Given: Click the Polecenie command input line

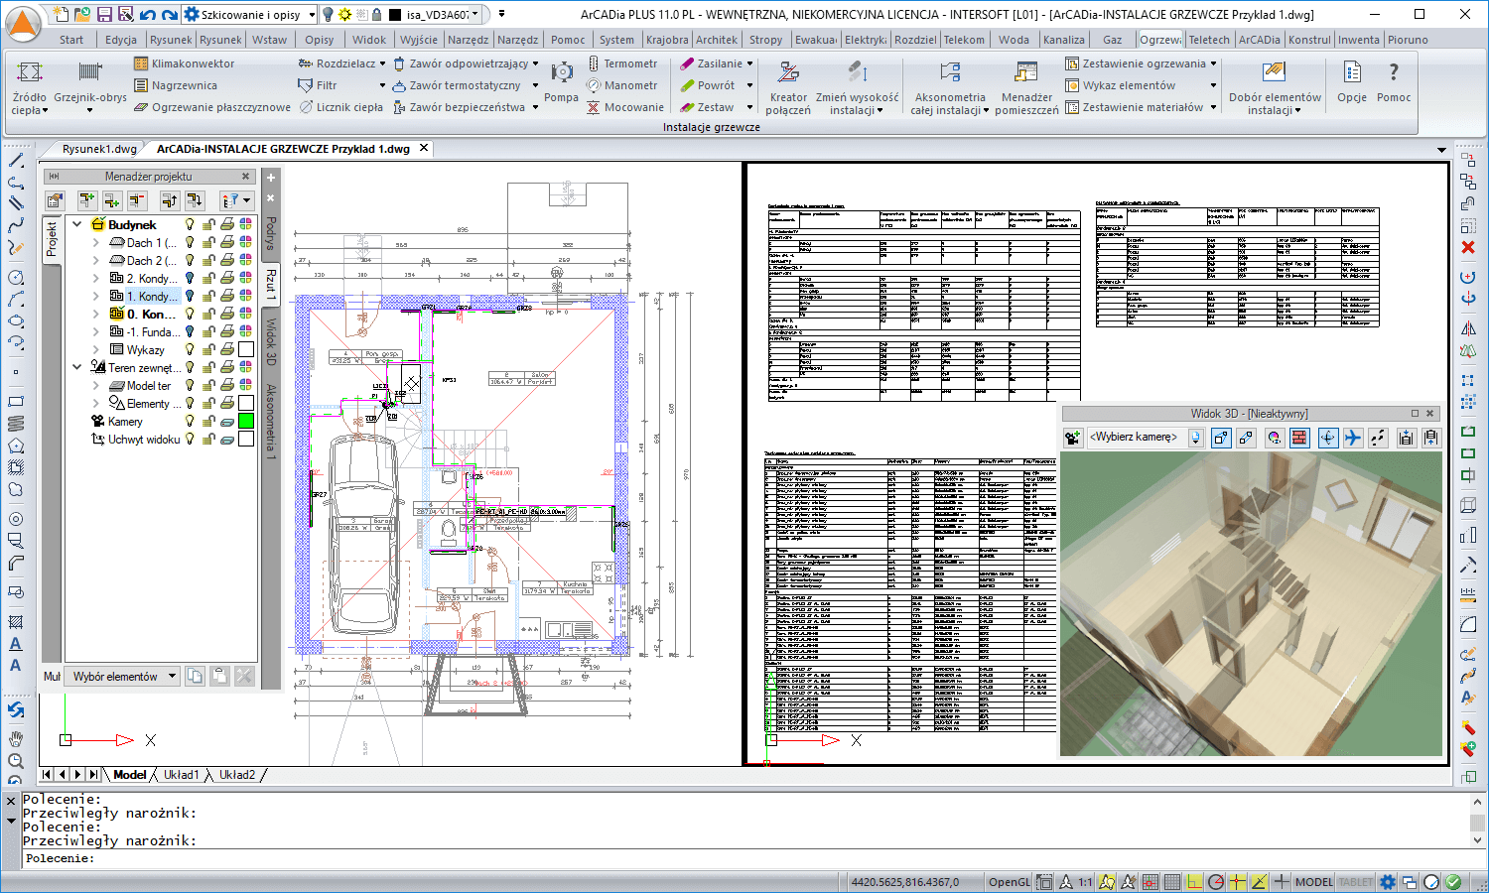Looking at the screenshot, I should (744, 858).
